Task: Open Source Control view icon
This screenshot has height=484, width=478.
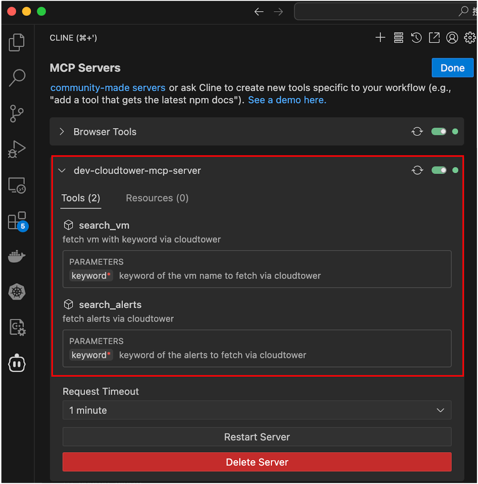Action: pyautogui.click(x=16, y=113)
